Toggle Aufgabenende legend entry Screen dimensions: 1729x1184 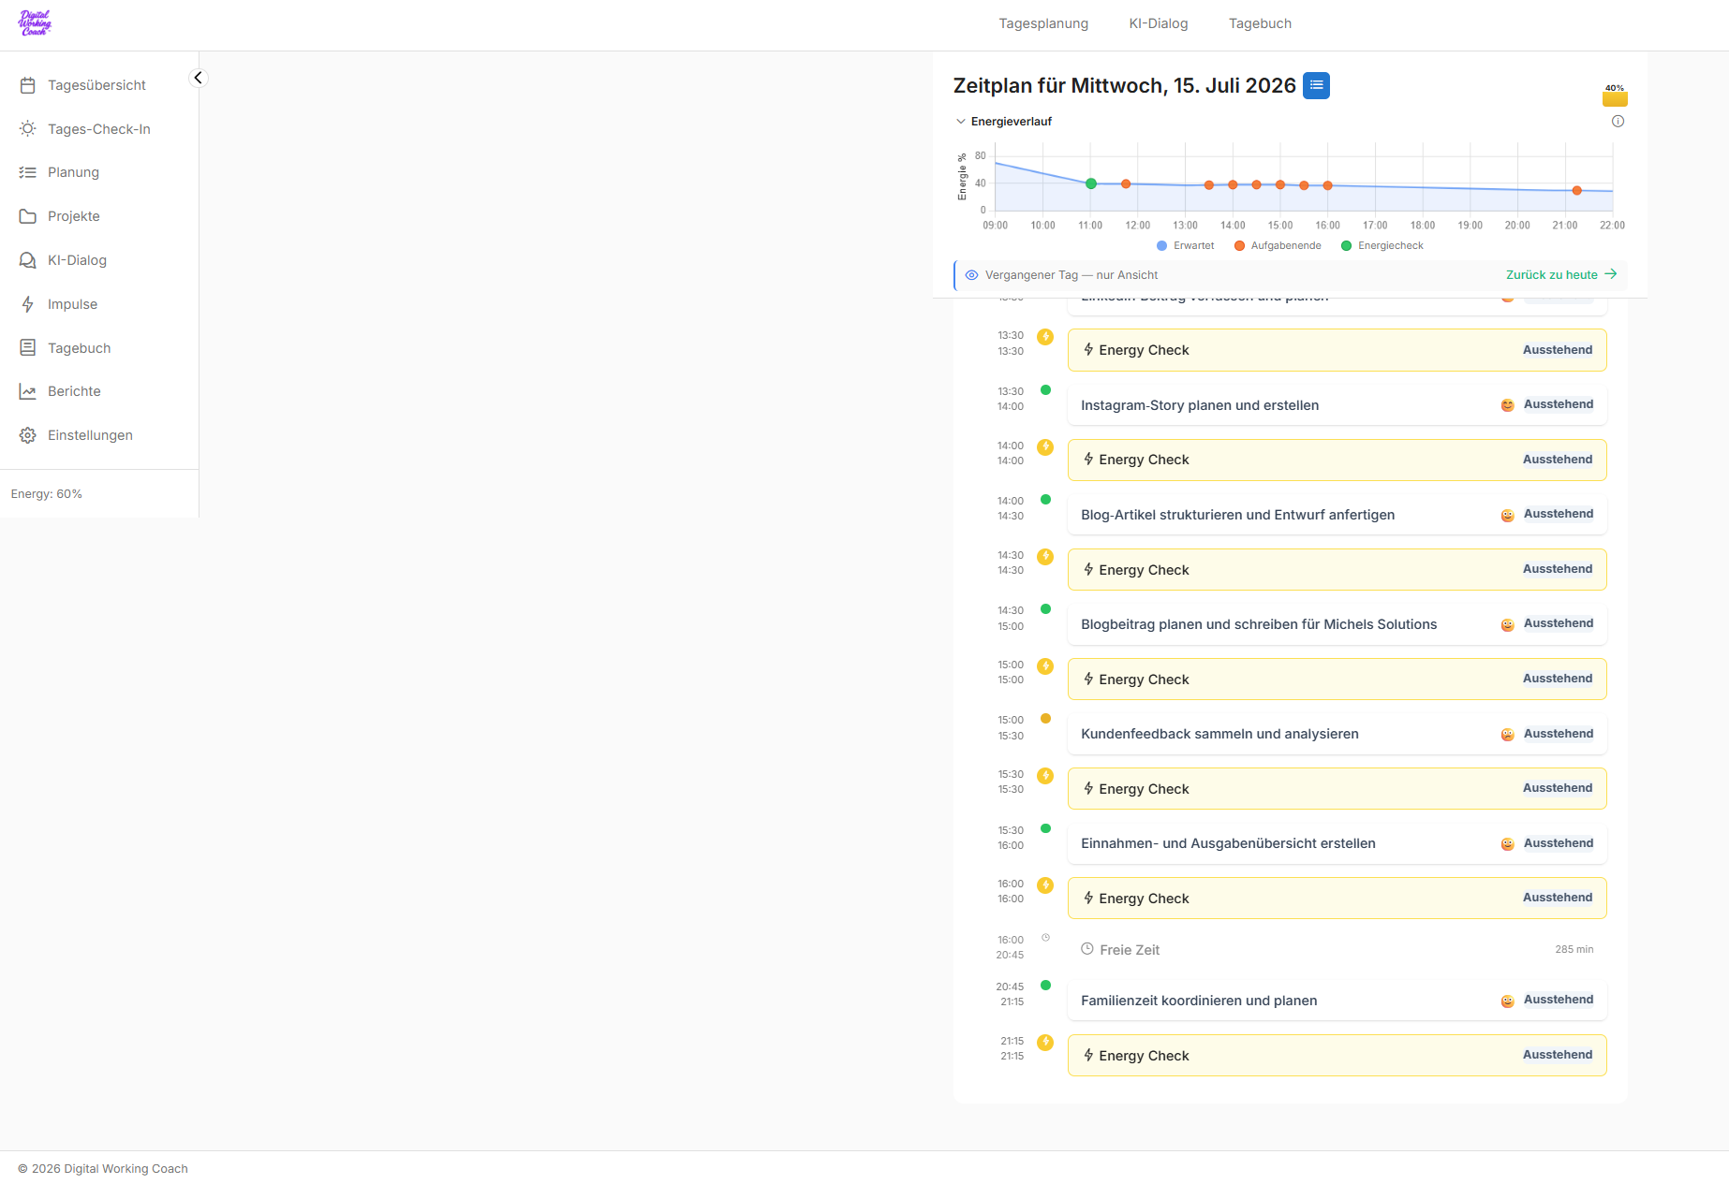tap(1278, 245)
